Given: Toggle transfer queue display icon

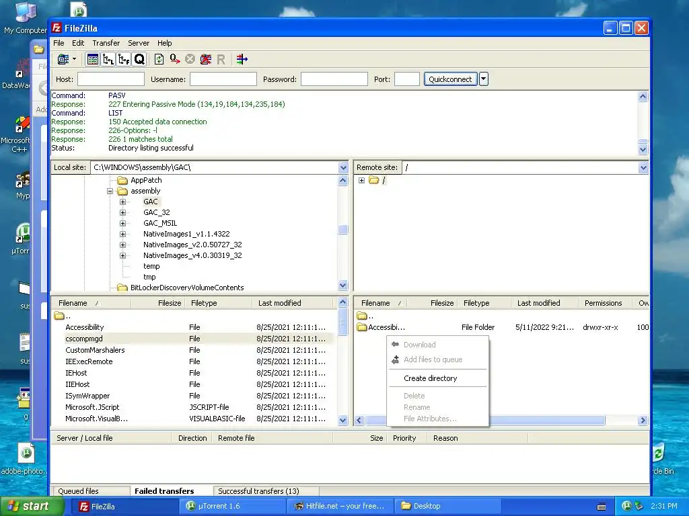Looking at the screenshot, I should point(139,59).
